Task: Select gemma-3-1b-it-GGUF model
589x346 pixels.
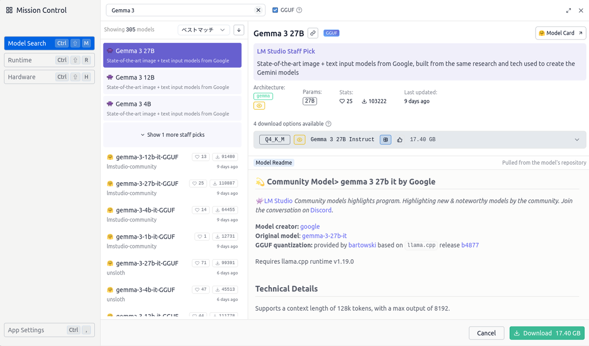Action: pyautogui.click(x=172, y=241)
